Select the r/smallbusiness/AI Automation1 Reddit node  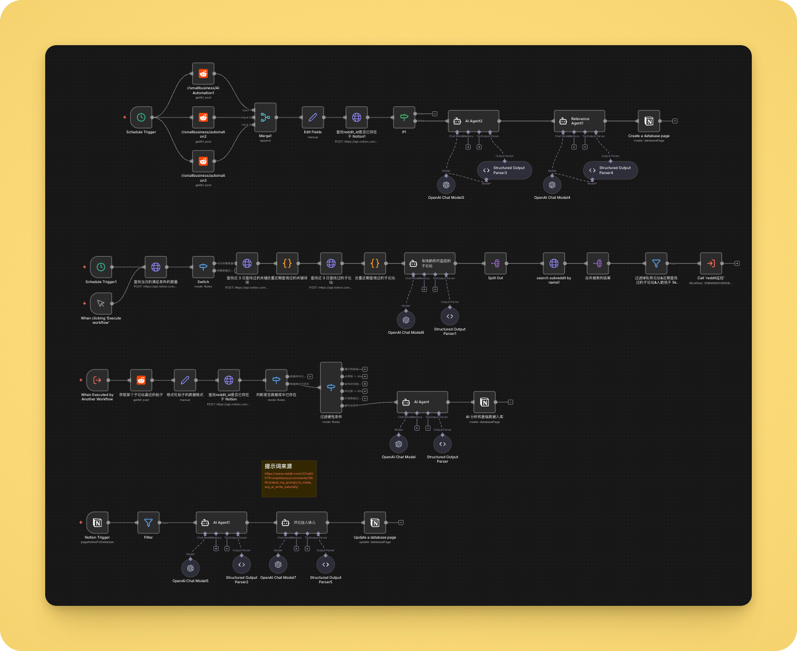click(x=203, y=74)
